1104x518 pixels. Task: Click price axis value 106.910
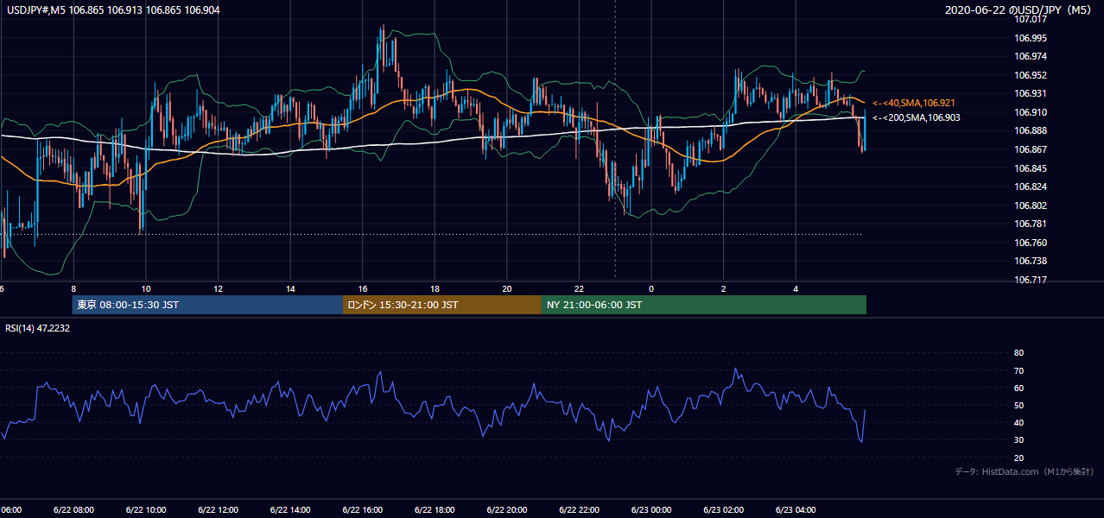click(1030, 112)
